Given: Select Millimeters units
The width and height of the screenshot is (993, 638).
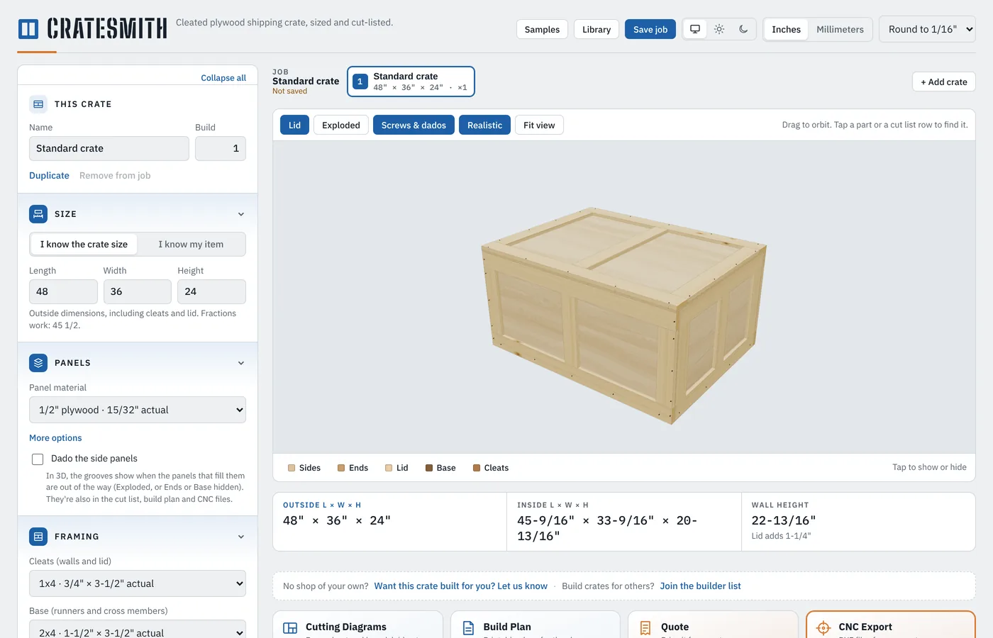Looking at the screenshot, I should click(x=840, y=29).
